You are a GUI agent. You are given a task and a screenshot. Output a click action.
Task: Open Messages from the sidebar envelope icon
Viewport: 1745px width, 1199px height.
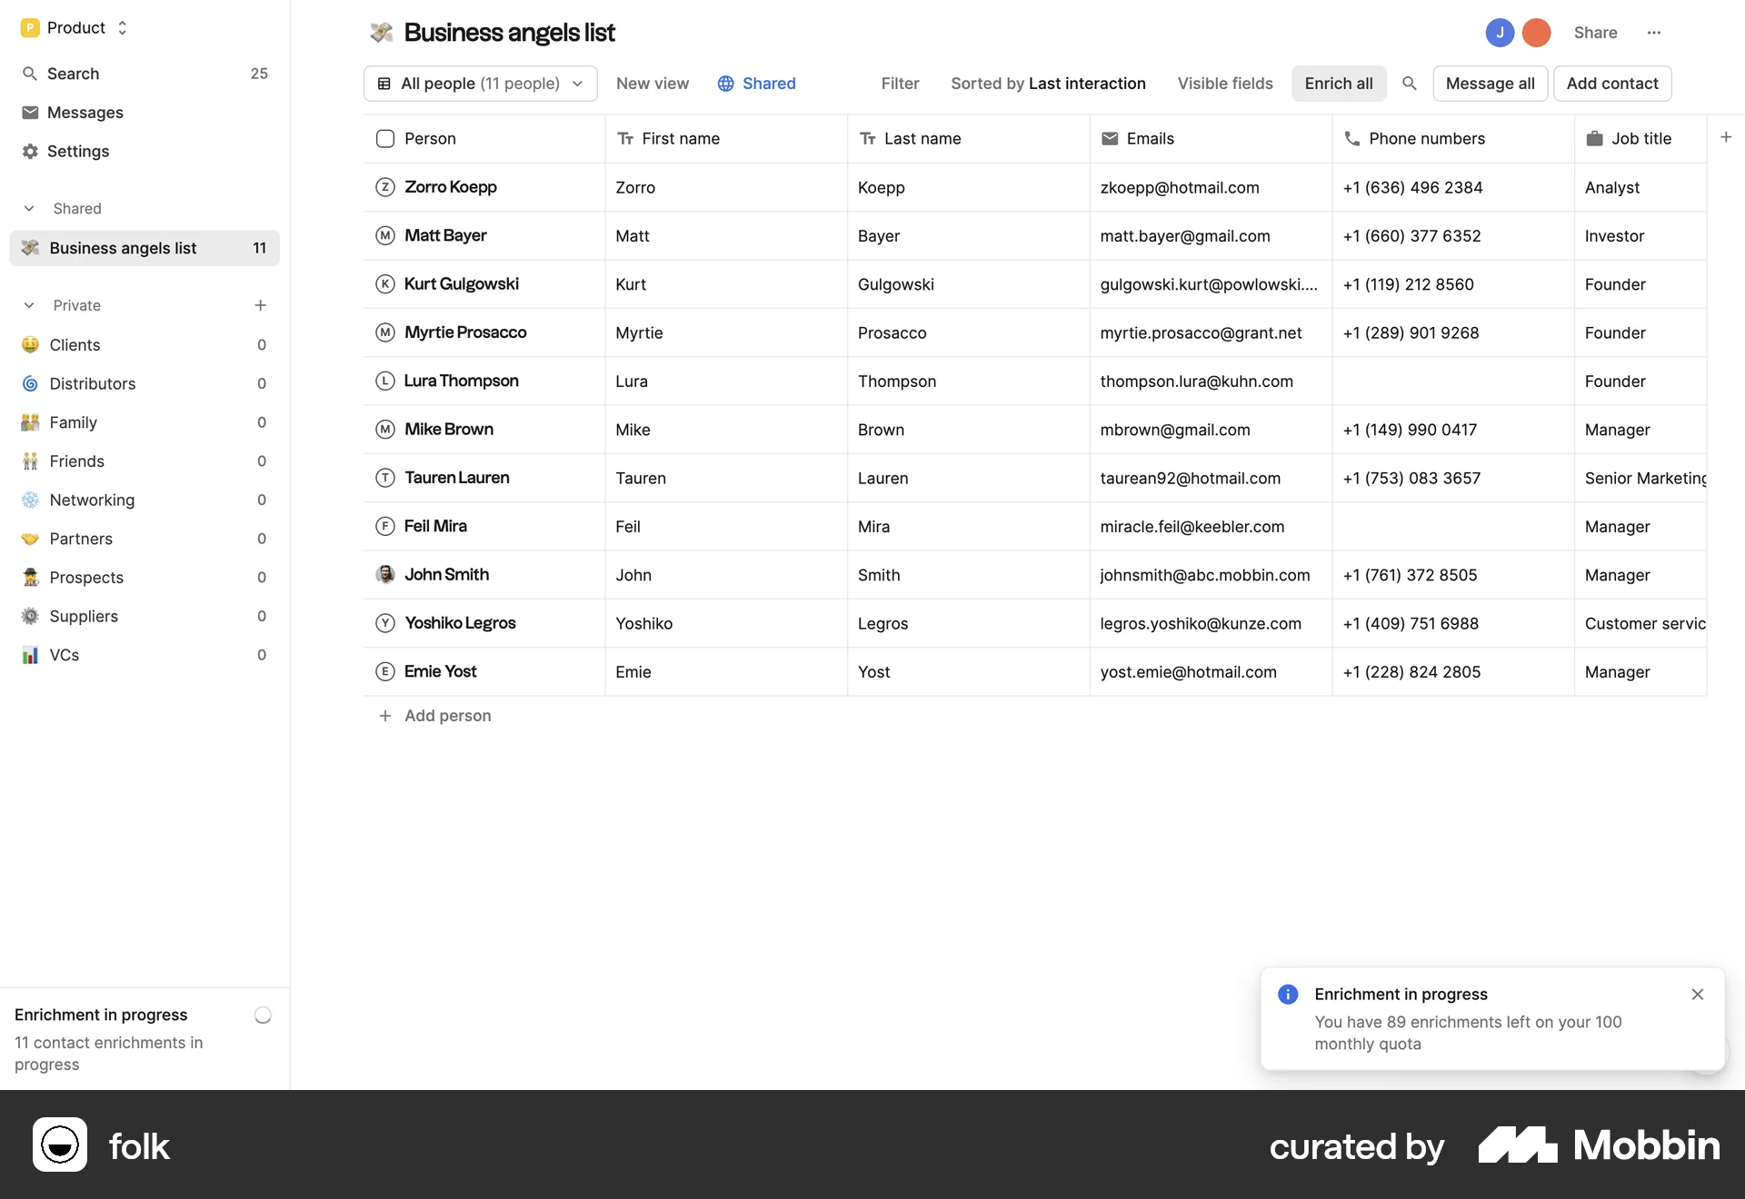[x=30, y=113]
